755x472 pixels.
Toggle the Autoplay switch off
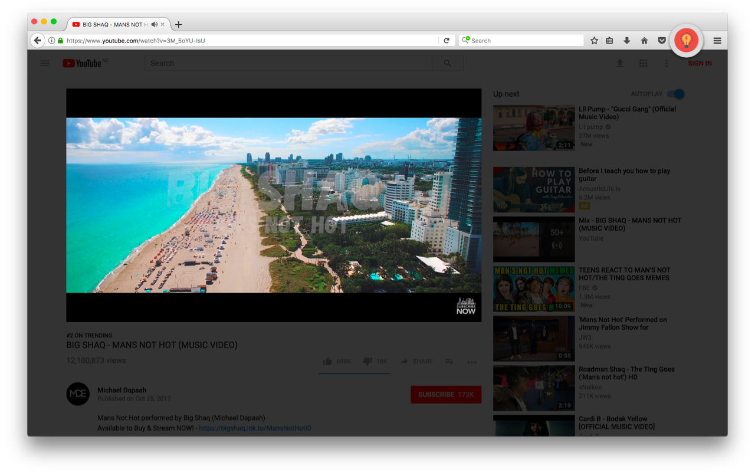pyautogui.click(x=676, y=94)
